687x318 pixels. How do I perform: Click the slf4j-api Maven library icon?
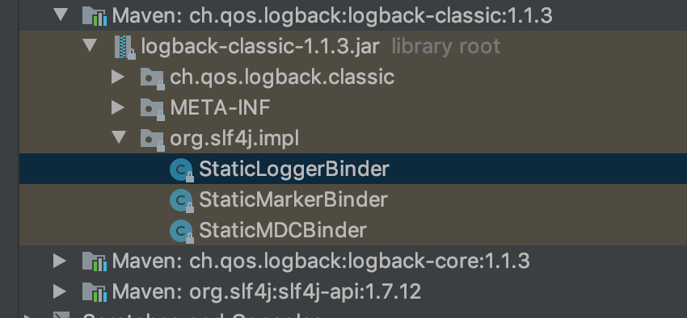95,291
